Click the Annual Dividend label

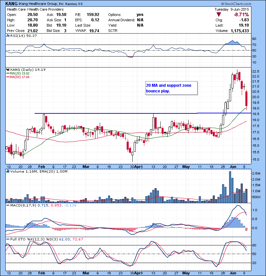(121, 20)
